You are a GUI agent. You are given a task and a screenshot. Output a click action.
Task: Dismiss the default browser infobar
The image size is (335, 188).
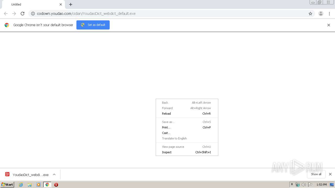pos(329,25)
